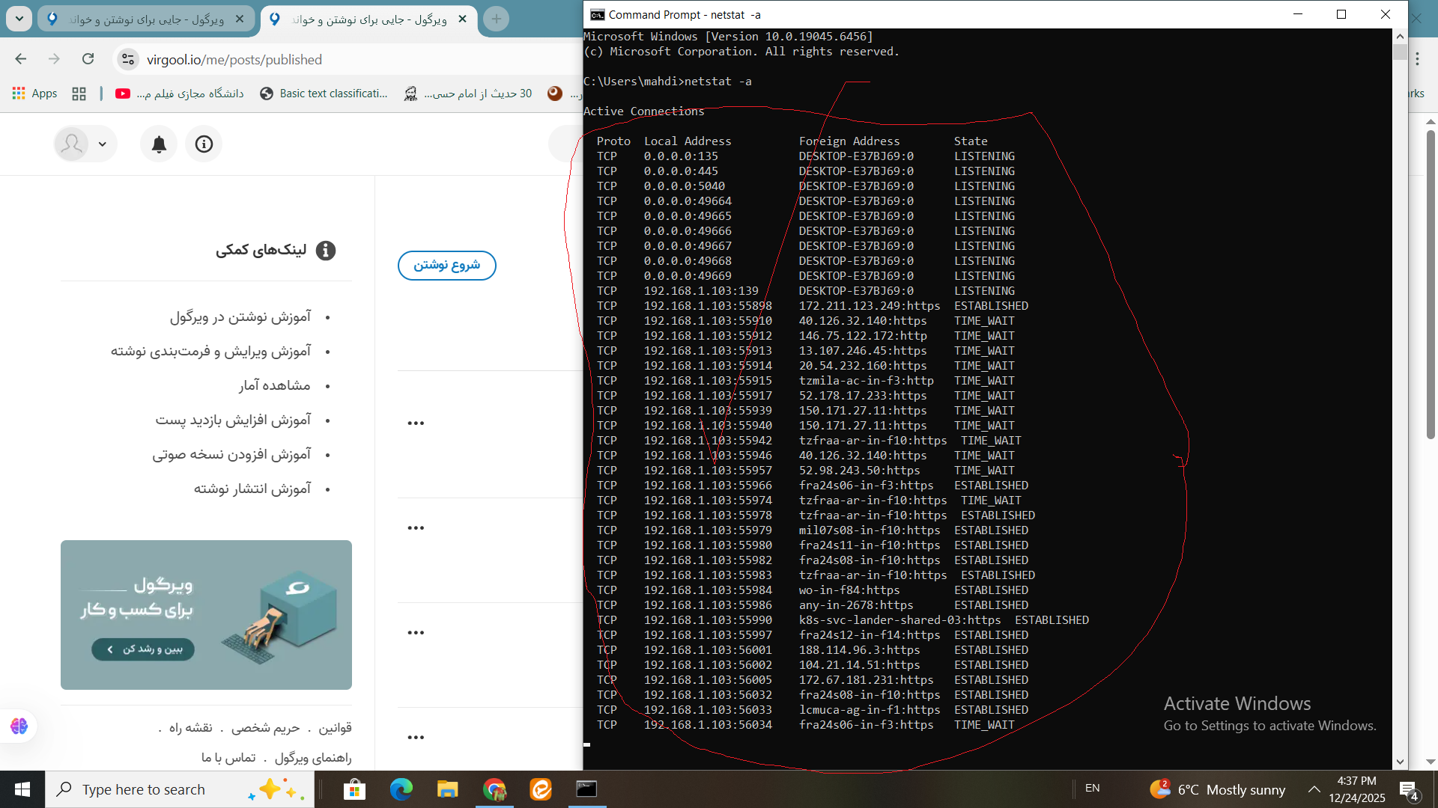Image resolution: width=1438 pixels, height=808 pixels.
Task: Open Microsoft Store taskbar icon
Action: [354, 789]
